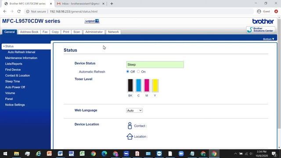
Task: Close the Brother MFC-L9570CDW tab
Action: click(x=51, y=4)
